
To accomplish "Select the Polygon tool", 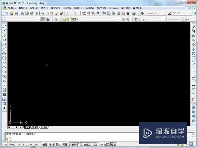I will 4,40.
